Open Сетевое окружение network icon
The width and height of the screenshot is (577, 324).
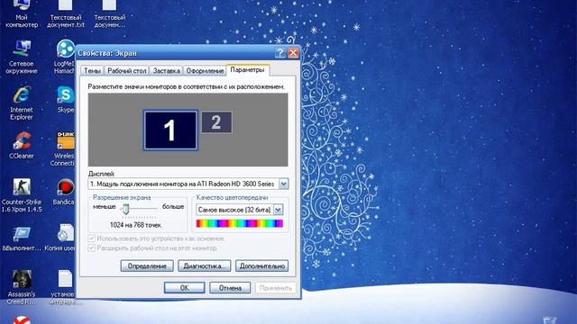click(22, 57)
